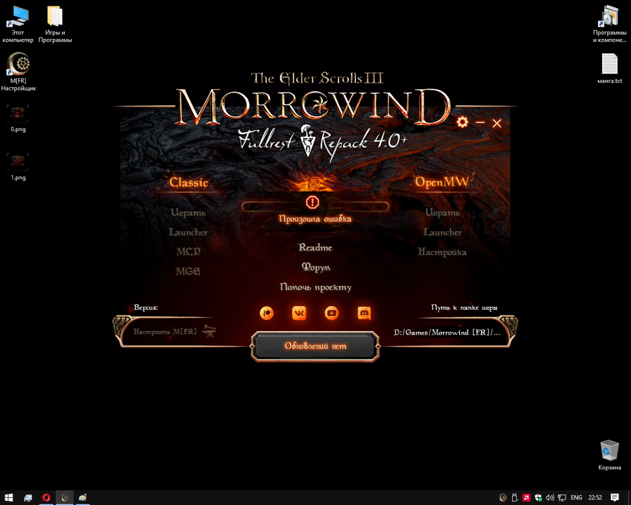Open the VK social page icon
Screen dimensions: 631x505
tap(299, 314)
